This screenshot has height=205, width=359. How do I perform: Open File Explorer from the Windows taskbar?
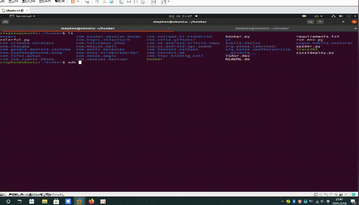(x=44, y=202)
